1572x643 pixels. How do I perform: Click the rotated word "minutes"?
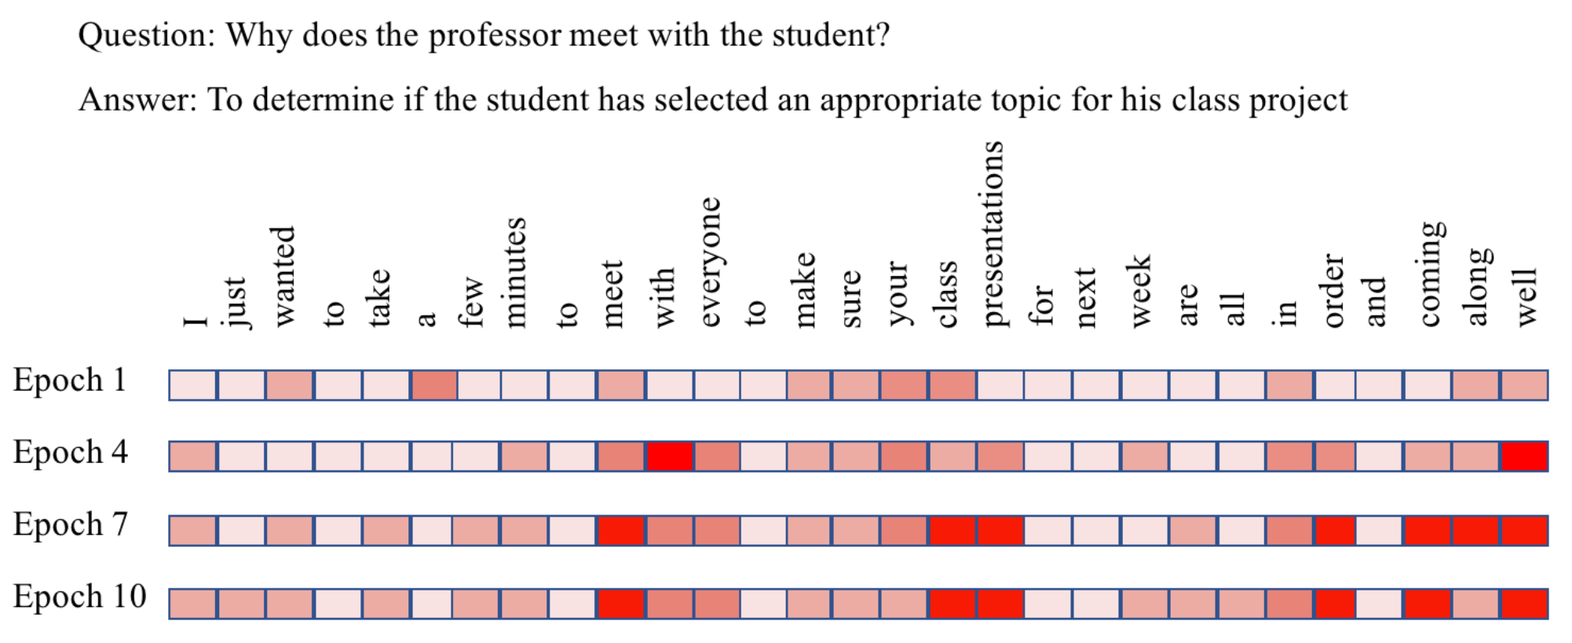coord(514,272)
